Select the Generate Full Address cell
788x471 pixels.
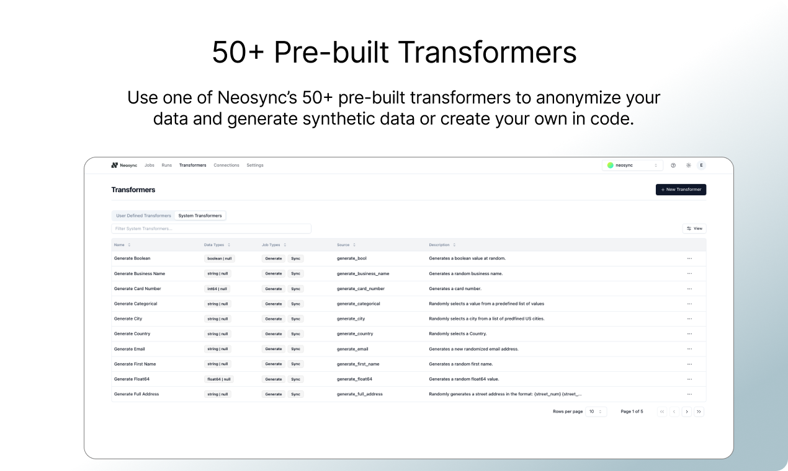(137, 394)
